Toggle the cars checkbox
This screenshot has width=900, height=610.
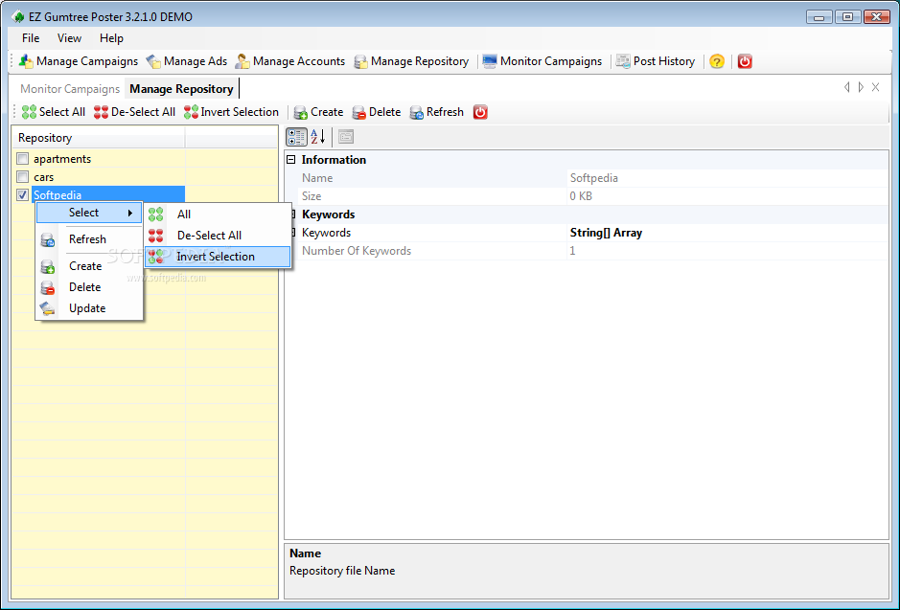22,176
